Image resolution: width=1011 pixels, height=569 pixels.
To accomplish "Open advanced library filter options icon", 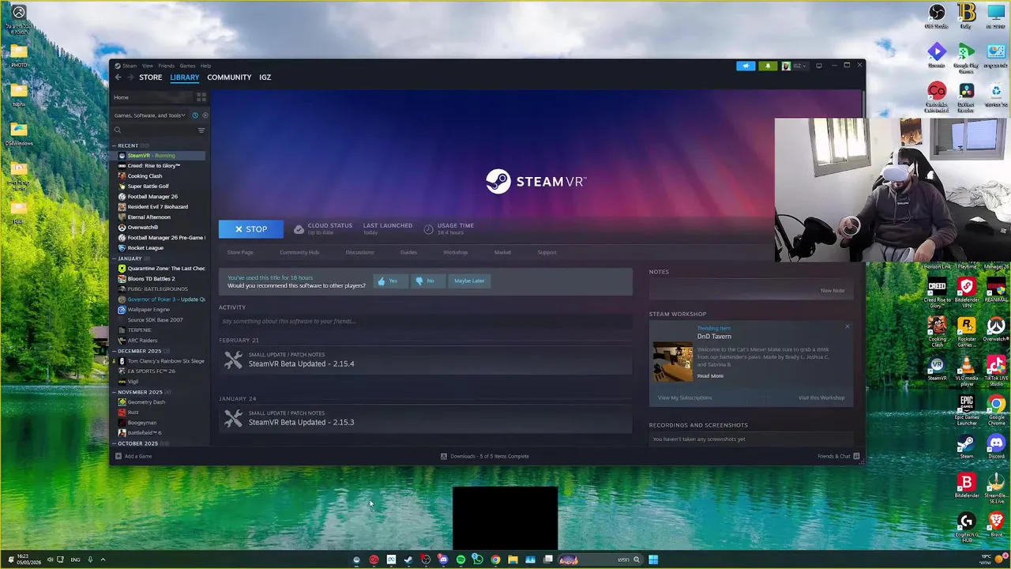I will pos(201,130).
